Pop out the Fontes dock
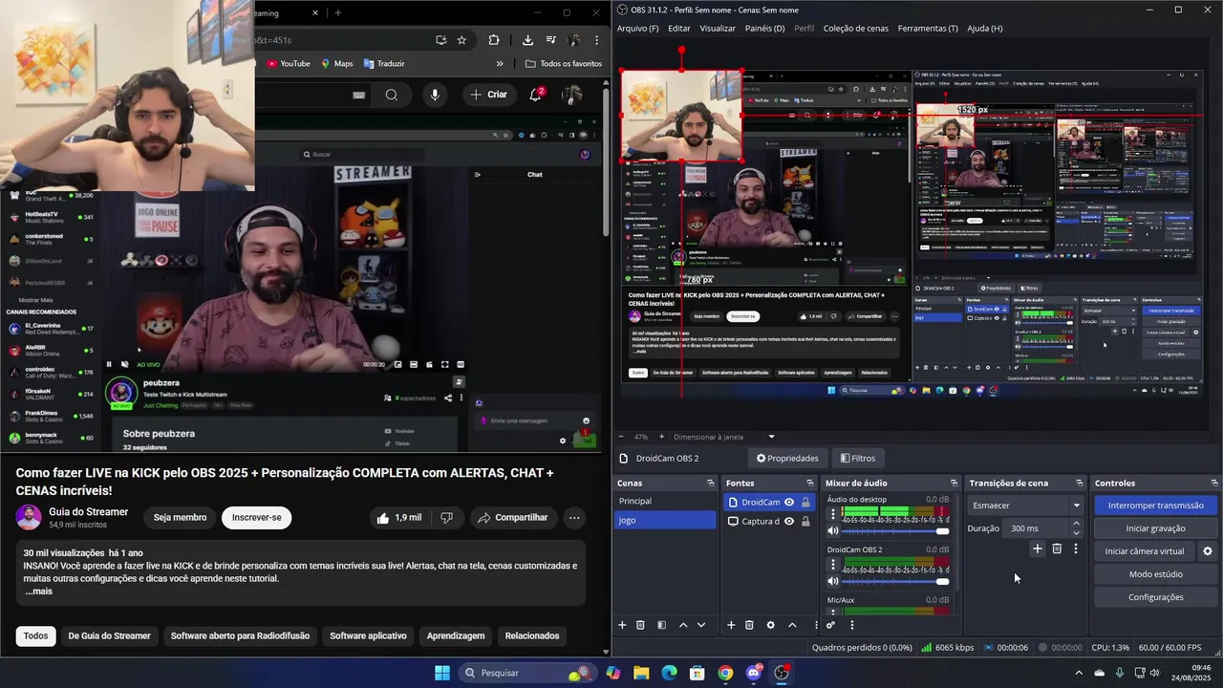This screenshot has height=688, width=1223. click(x=809, y=483)
